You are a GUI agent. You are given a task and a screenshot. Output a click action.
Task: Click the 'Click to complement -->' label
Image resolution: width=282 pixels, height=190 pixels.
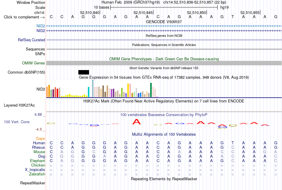point(24,17)
